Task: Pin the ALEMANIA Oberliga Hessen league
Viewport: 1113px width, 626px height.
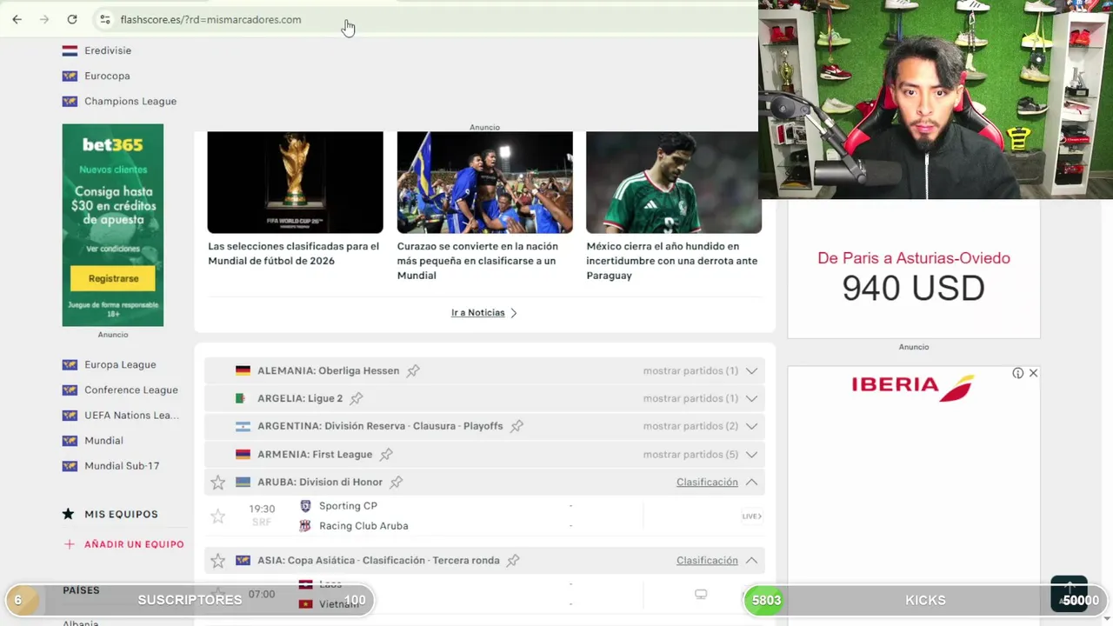Action: (413, 370)
